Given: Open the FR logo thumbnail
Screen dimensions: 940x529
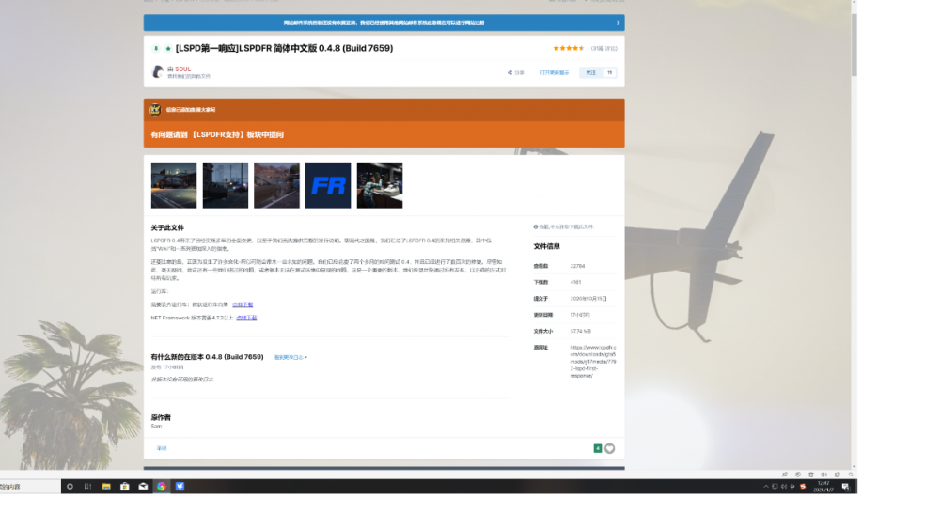Looking at the screenshot, I should tap(328, 185).
